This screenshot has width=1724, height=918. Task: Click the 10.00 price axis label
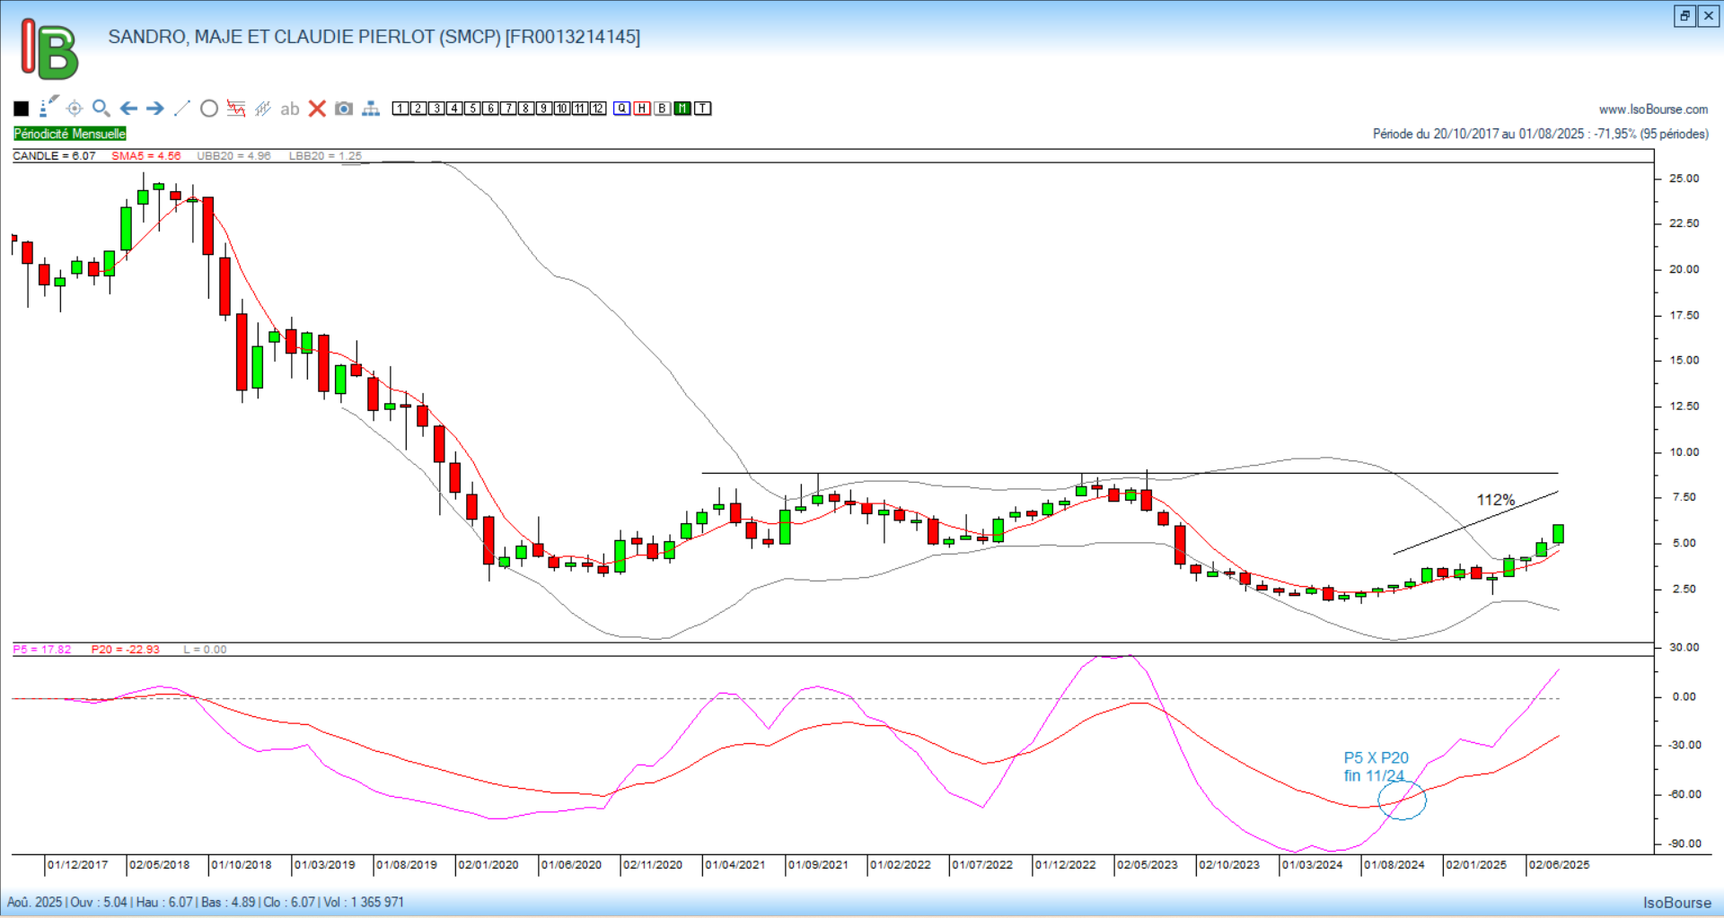(1684, 452)
